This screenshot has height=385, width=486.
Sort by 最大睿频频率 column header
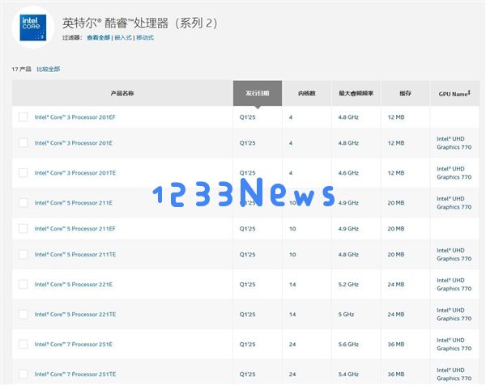(356, 93)
